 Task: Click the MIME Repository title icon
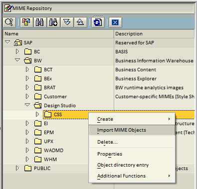coord(8,8)
